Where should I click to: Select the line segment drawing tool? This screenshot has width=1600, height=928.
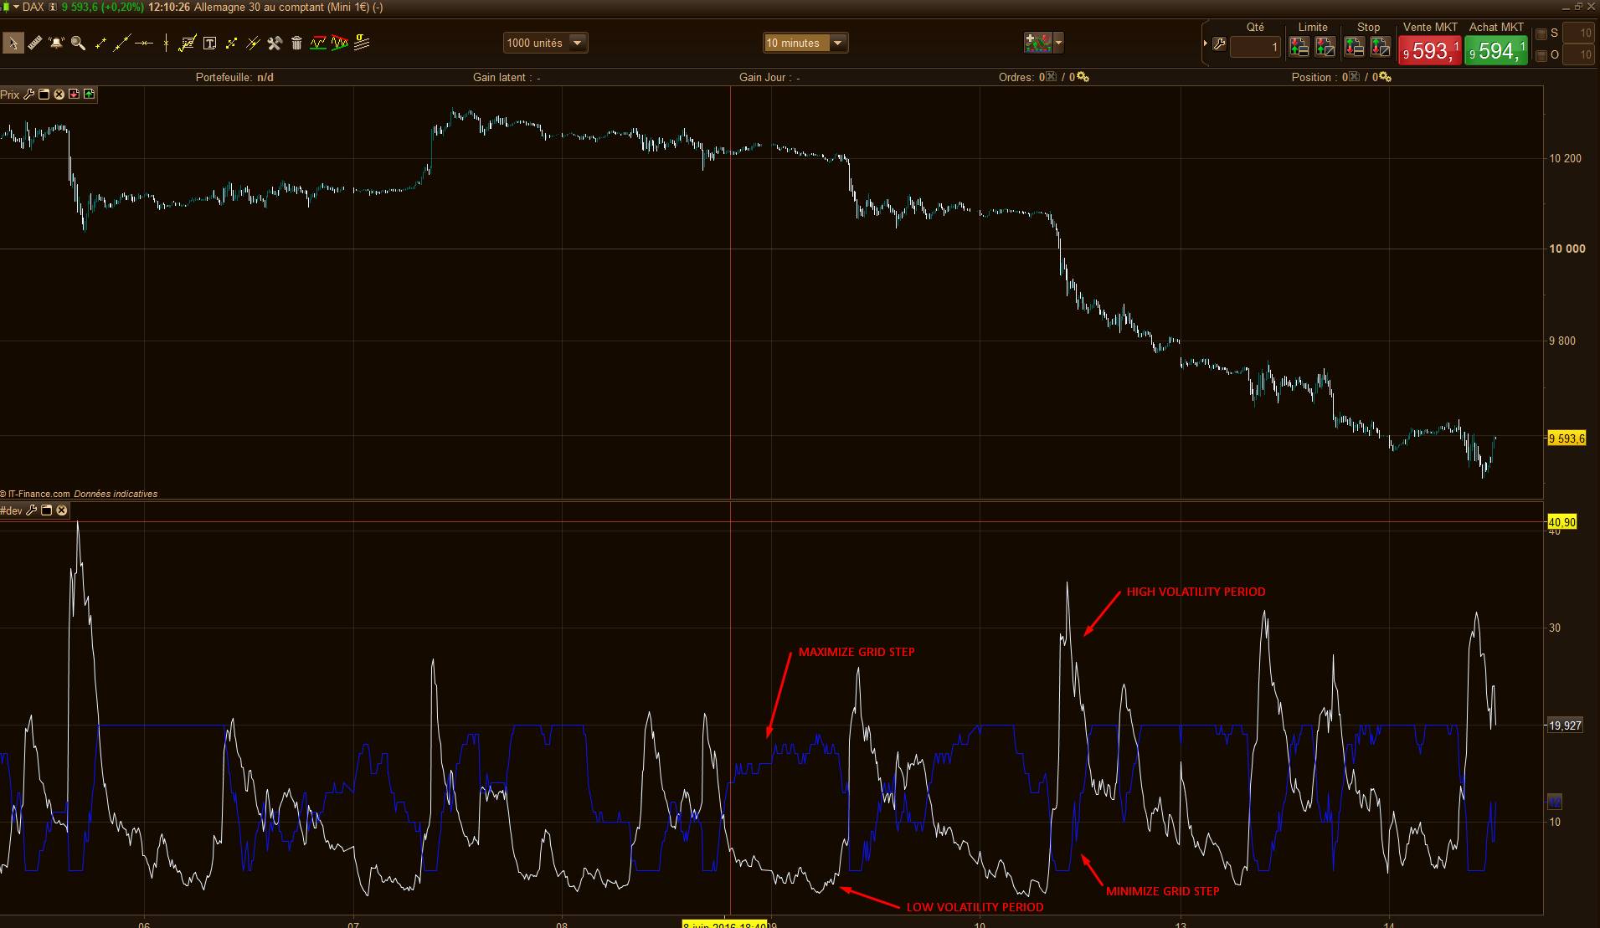tap(101, 43)
